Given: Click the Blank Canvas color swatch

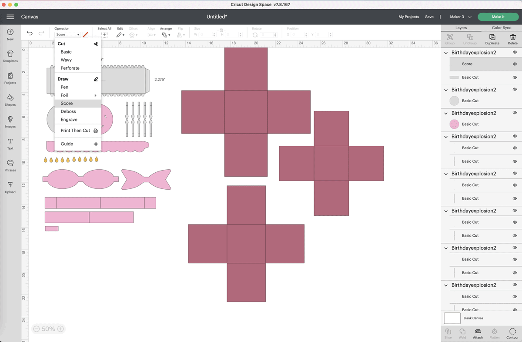Looking at the screenshot, I should (x=452, y=318).
